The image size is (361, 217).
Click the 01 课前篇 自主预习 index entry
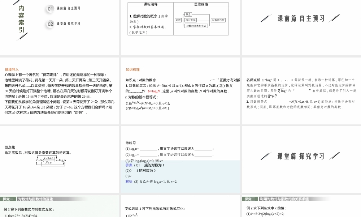[x=68, y=8]
